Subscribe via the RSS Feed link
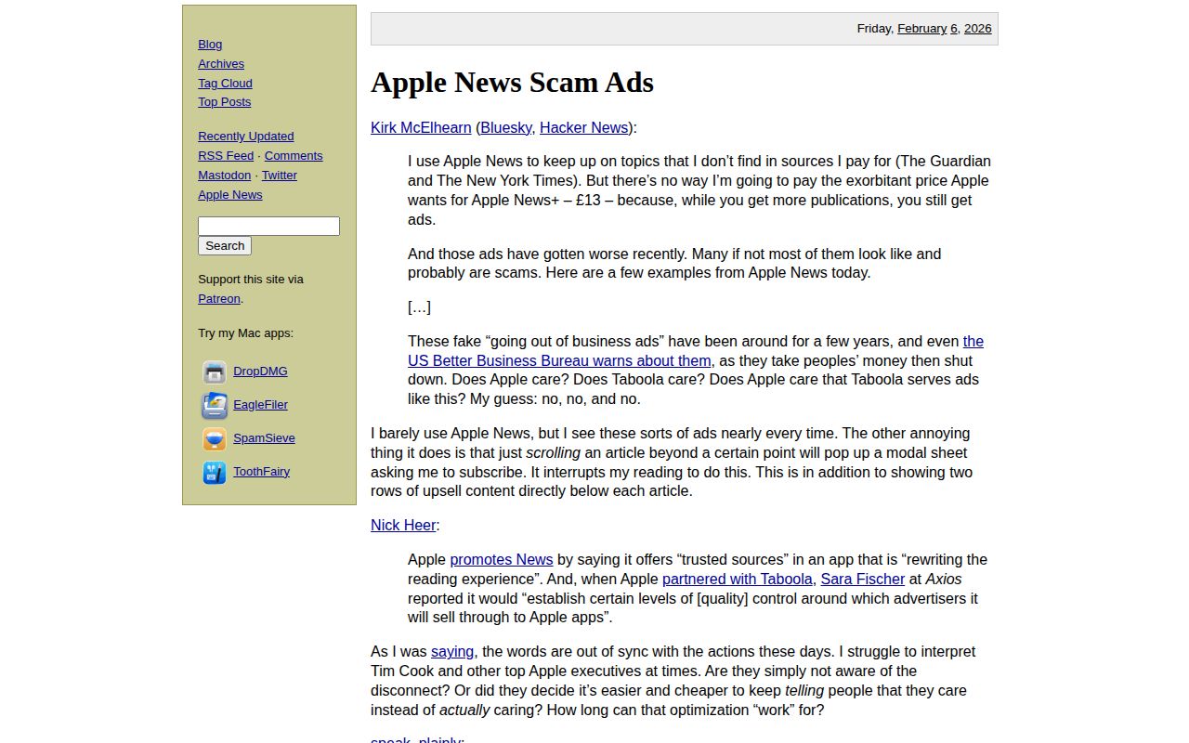This screenshot has width=1189, height=743. point(226,155)
